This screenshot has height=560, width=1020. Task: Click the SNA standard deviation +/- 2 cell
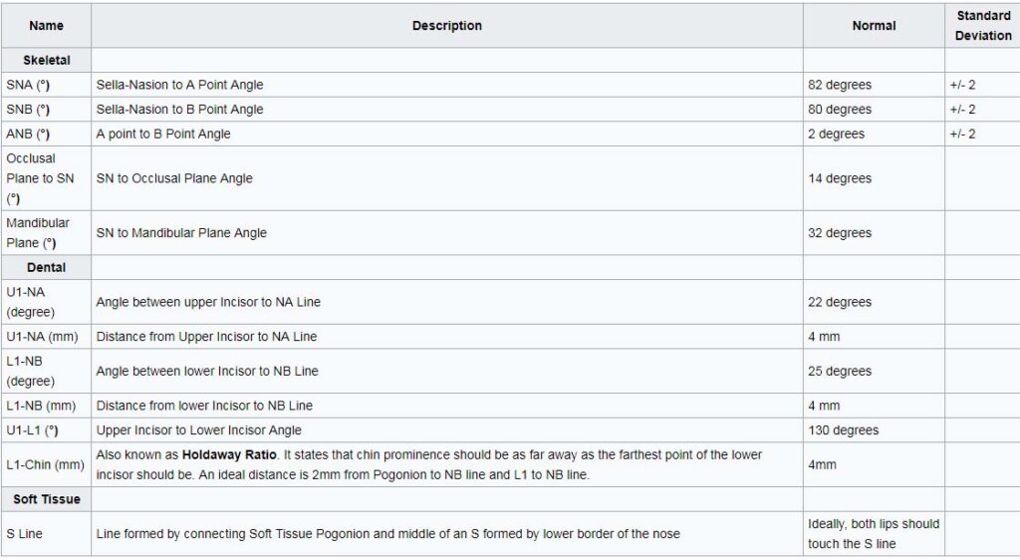click(962, 85)
